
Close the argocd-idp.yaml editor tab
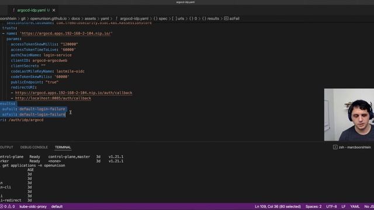pos(54,10)
